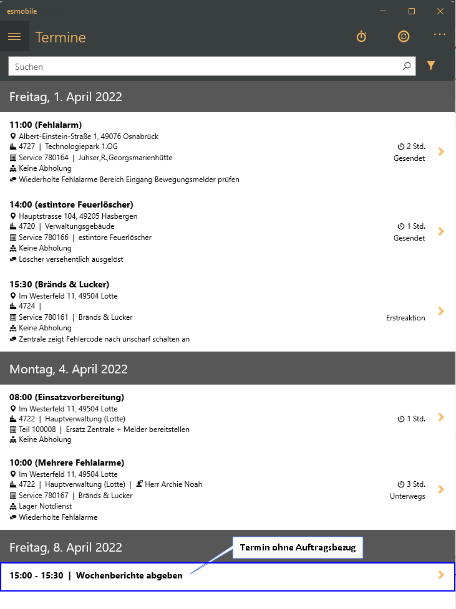This screenshot has width=456, height=609.
Task: Click the Montag, 4. April 2022 header
Action: pyautogui.click(x=228, y=369)
